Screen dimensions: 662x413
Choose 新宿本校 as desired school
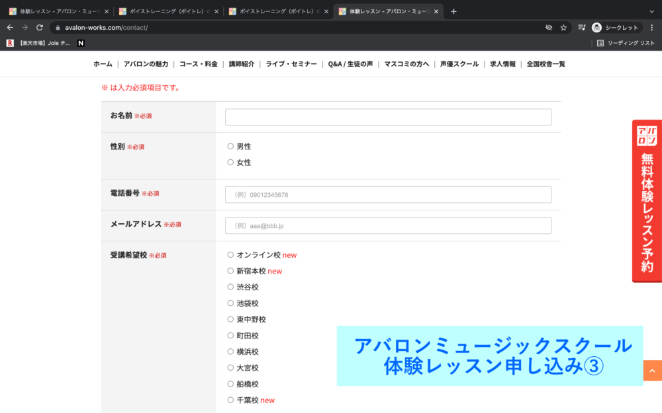230,270
